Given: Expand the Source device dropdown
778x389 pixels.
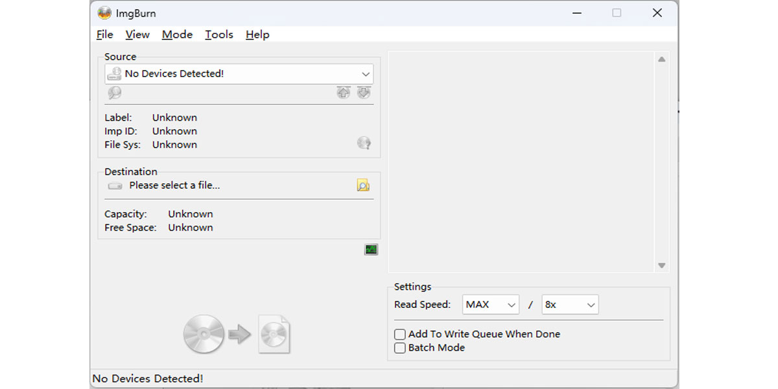Looking at the screenshot, I should point(366,74).
